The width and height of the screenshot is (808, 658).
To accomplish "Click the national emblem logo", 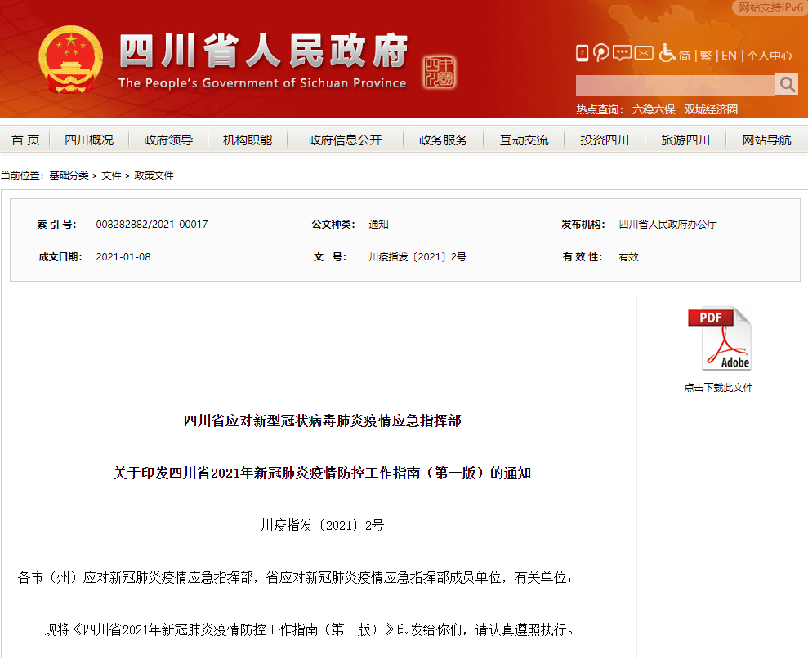I will (70, 60).
